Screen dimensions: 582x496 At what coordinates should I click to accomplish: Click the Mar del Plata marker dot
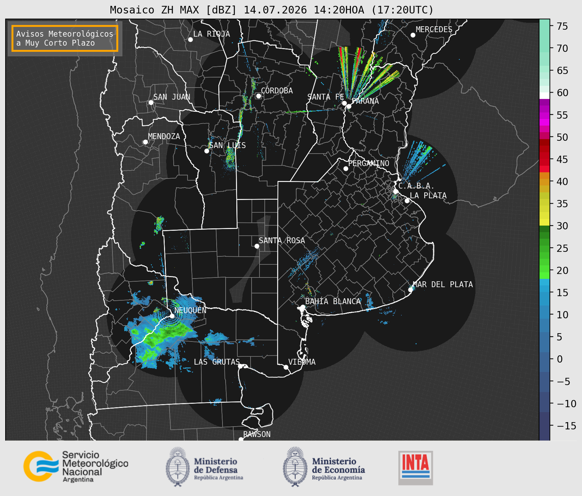point(411,290)
